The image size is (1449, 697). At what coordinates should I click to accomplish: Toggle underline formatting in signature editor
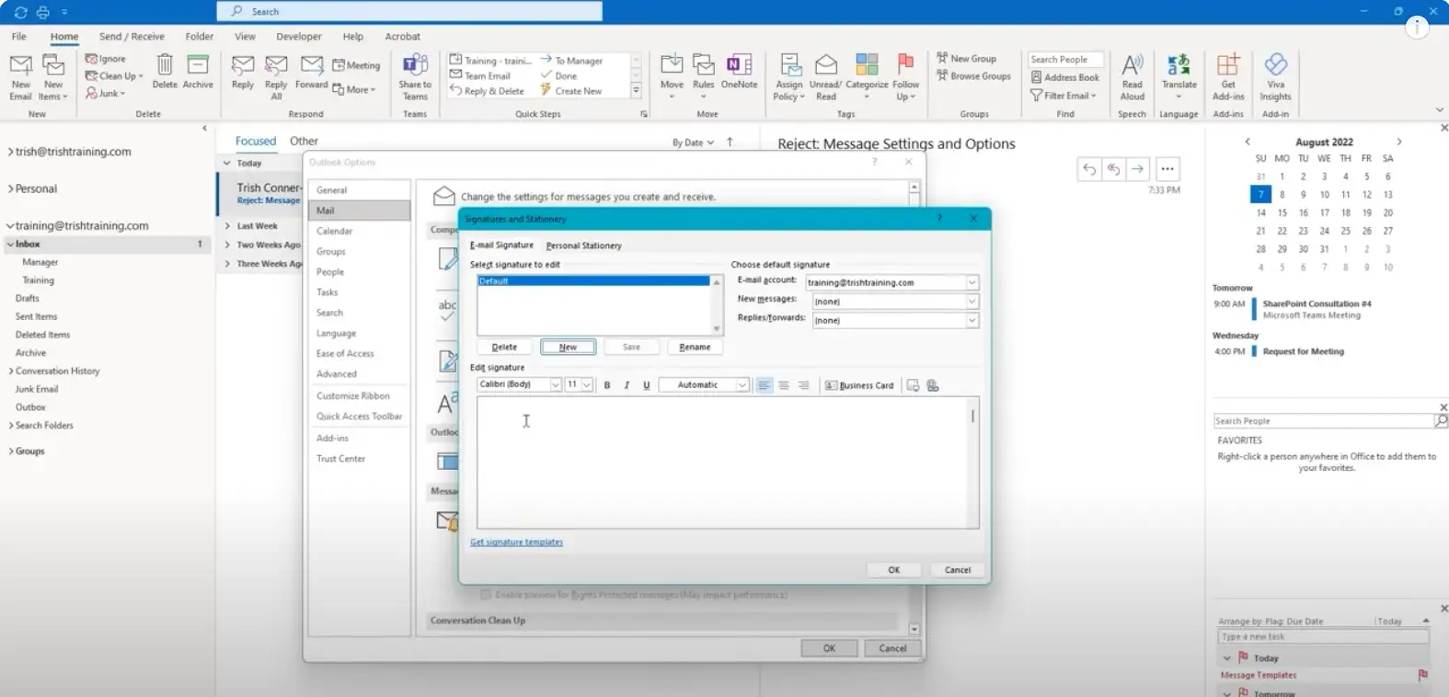coord(647,385)
